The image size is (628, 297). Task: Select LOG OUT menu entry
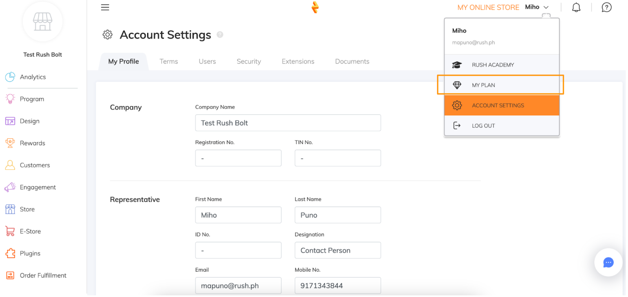click(x=502, y=126)
